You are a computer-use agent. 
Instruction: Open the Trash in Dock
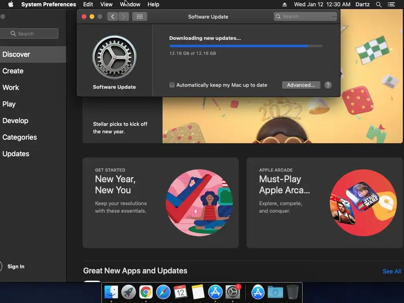(293, 292)
